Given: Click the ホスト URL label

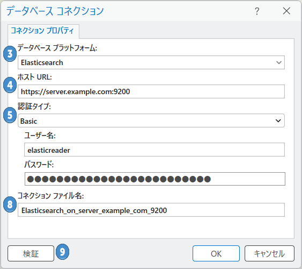Looking at the screenshot, I should coord(35,77).
